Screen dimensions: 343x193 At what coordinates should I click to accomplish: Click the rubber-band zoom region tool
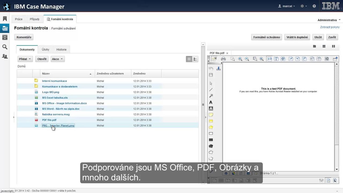pos(233,59)
